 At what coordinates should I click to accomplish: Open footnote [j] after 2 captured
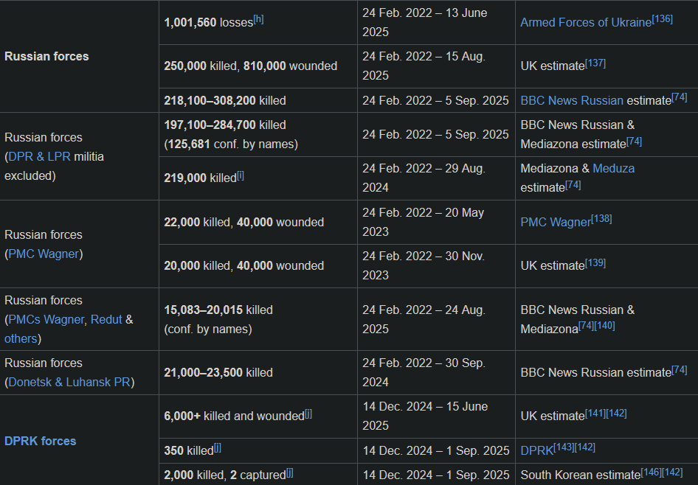pyautogui.click(x=290, y=472)
